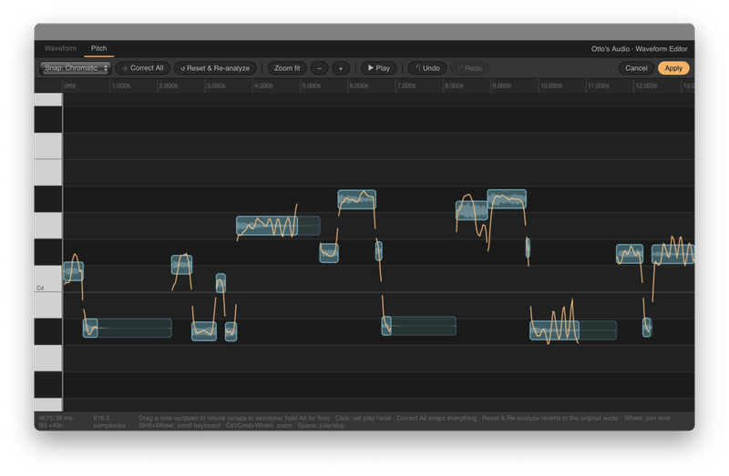This screenshot has height=476, width=729.
Task: Select the vibrato note at 12.5s
Action: point(673,255)
